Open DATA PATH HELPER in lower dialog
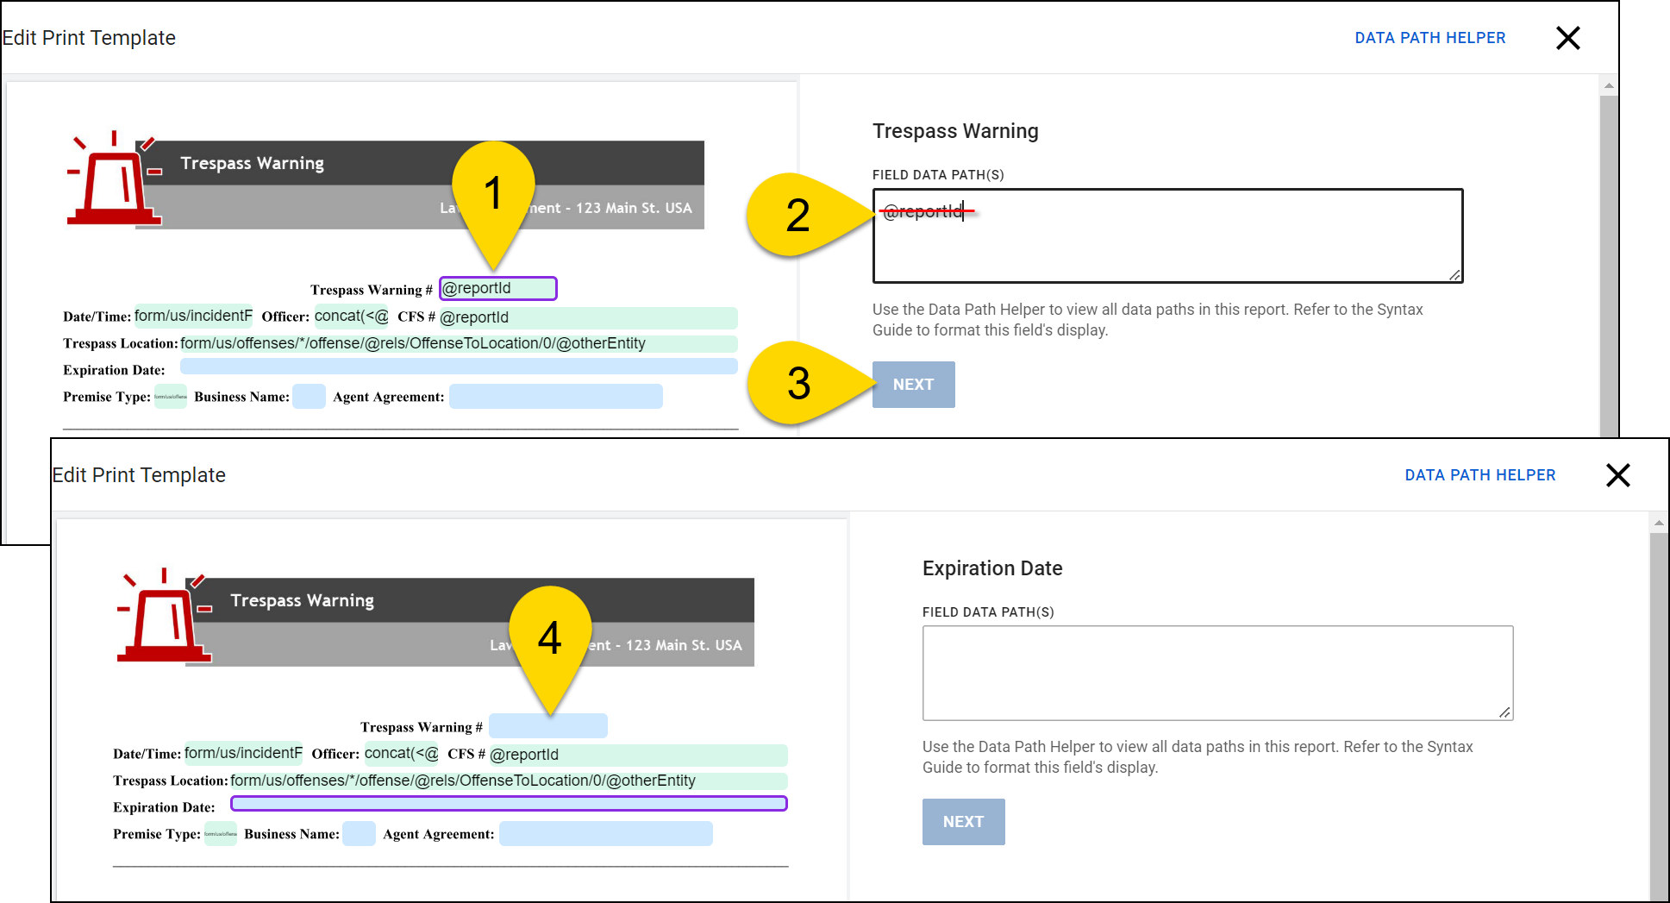This screenshot has height=903, width=1670. tap(1479, 474)
